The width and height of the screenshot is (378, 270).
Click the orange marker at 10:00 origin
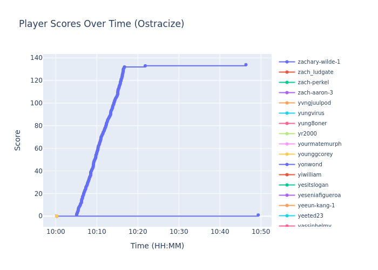56,216
